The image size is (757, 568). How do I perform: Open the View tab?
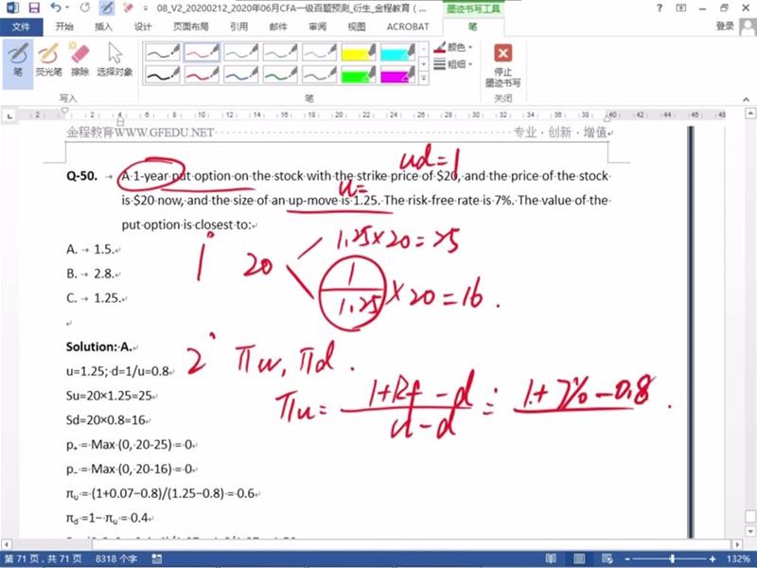pyautogui.click(x=357, y=27)
